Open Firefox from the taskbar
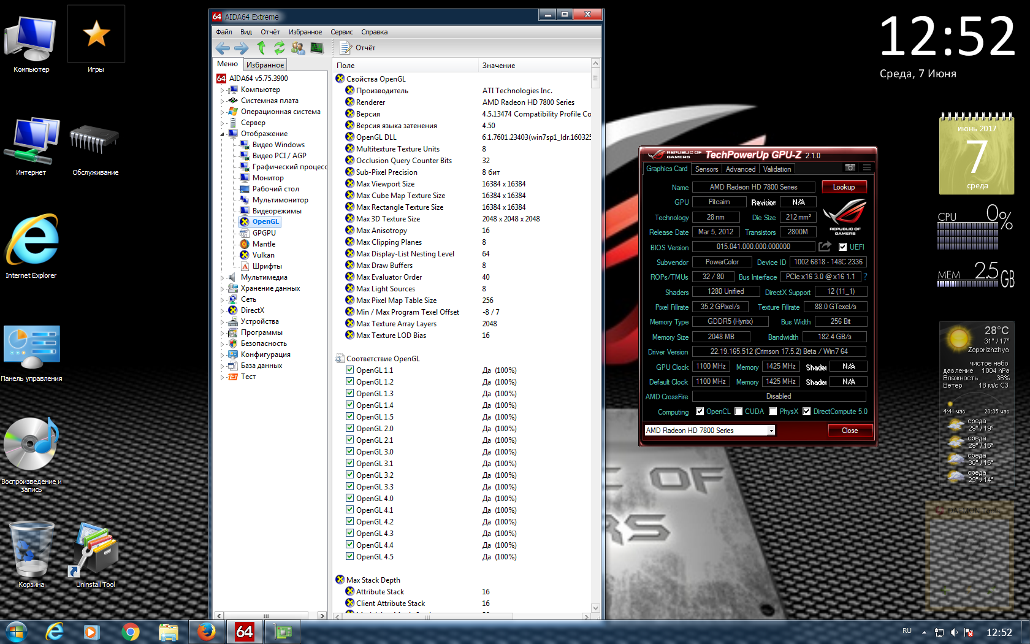 (207, 632)
